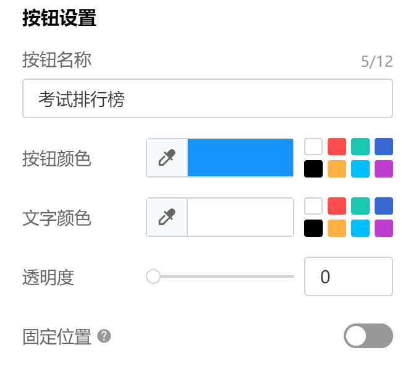Click the 透明度 value box showing 0
408x368 pixels.
(349, 276)
